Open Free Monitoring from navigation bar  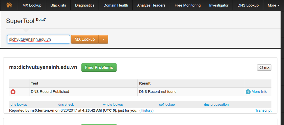pos(187,5)
